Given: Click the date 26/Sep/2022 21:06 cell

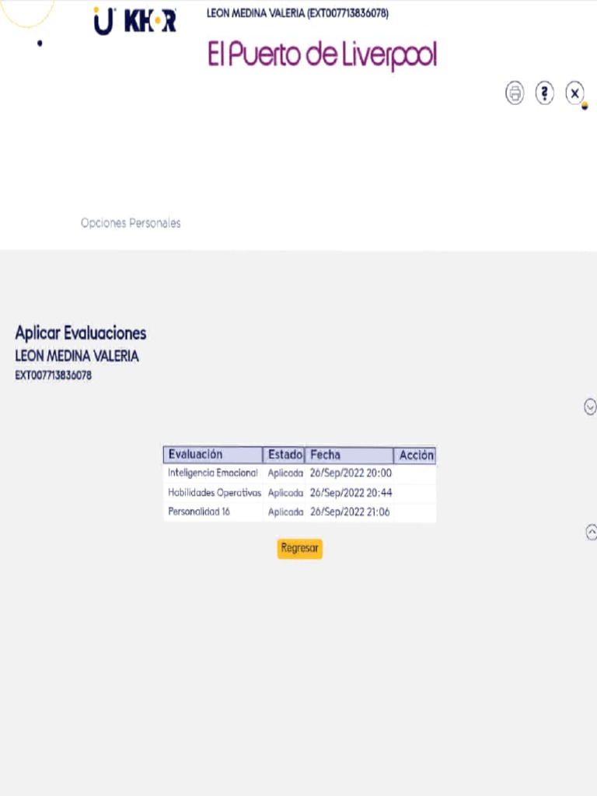Looking at the screenshot, I should [350, 511].
